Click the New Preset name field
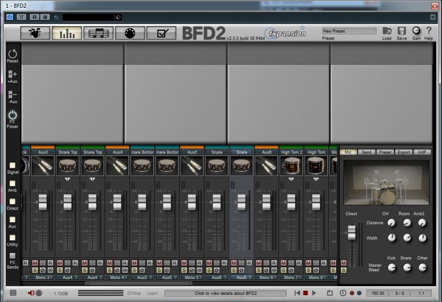The width and height of the screenshot is (442, 302). click(349, 31)
